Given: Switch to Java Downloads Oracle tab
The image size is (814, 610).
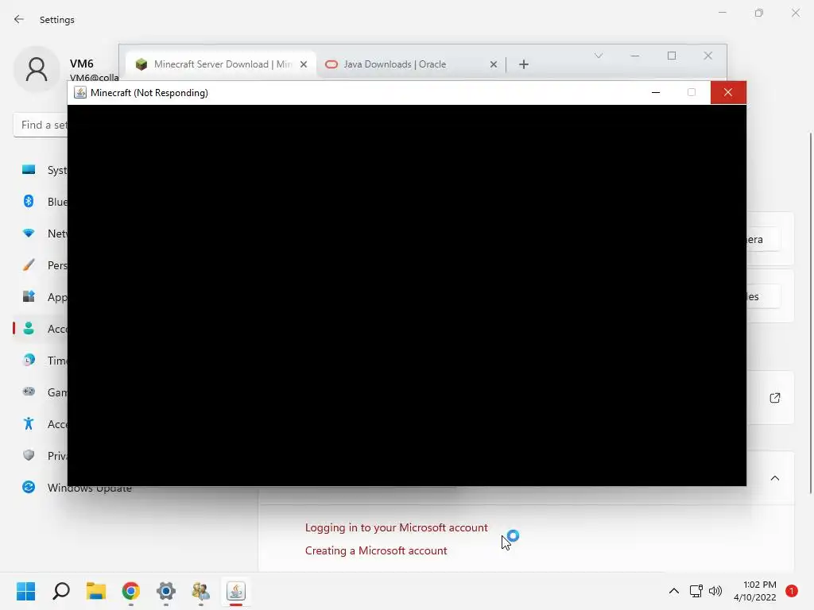Looking at the screenshot, I should [x=411, y=64].
